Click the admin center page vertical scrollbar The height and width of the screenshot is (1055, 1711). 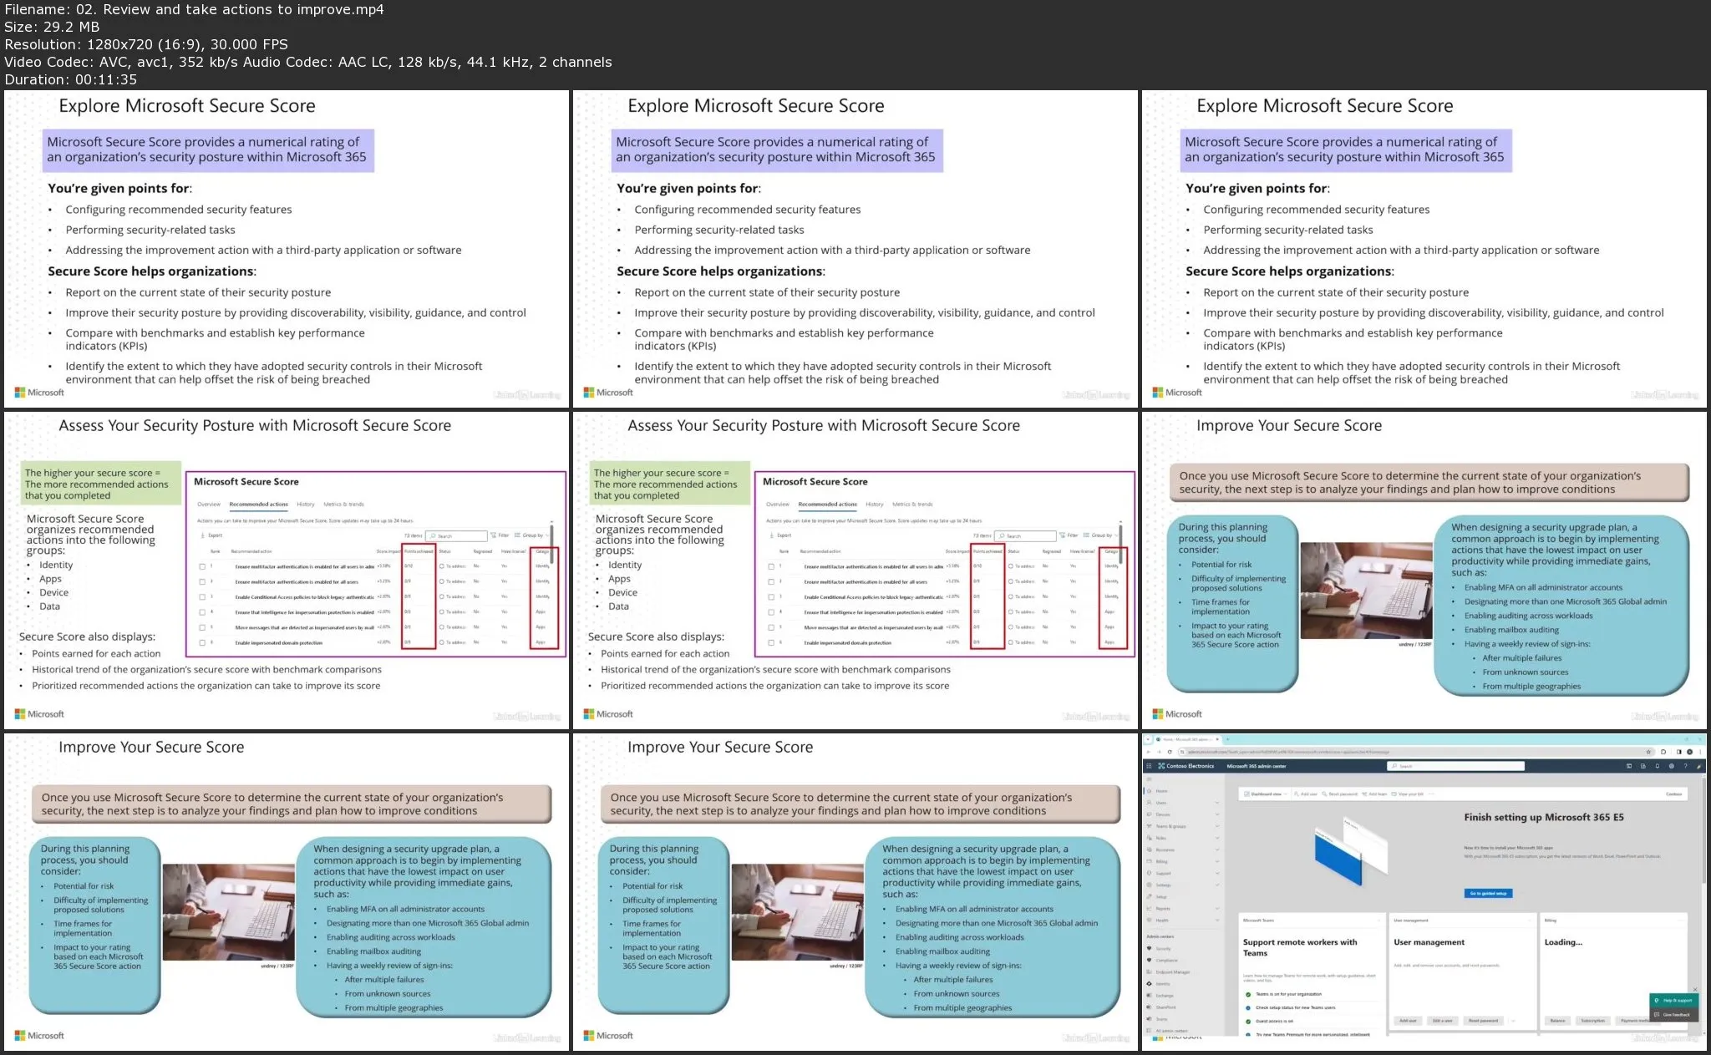[1703, 831]
